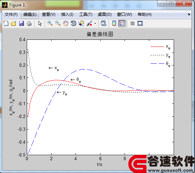
Task: Toggle the Edit Plot arrow pointer
Action: pyautogui.click(x=40, y=23)
